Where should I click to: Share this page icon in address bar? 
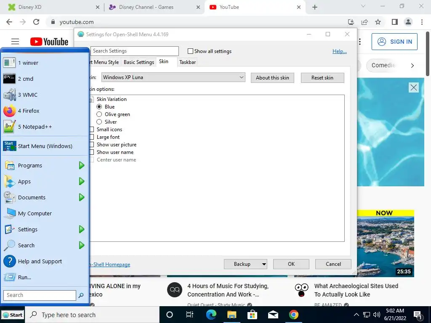click(x=364, y=22)
